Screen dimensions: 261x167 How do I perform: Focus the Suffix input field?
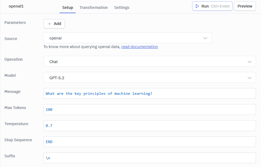[150, 158]
